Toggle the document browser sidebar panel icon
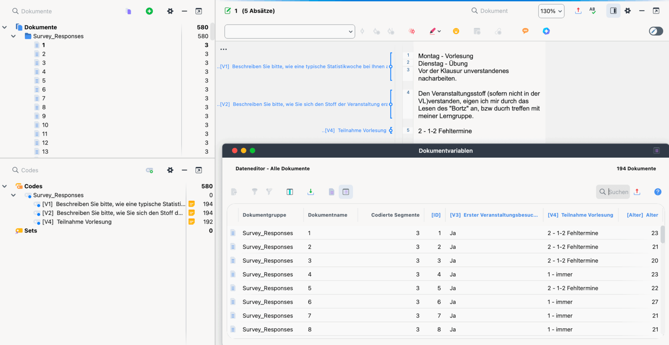Viewport: 669px width, 345px height. tap(613, 11)
